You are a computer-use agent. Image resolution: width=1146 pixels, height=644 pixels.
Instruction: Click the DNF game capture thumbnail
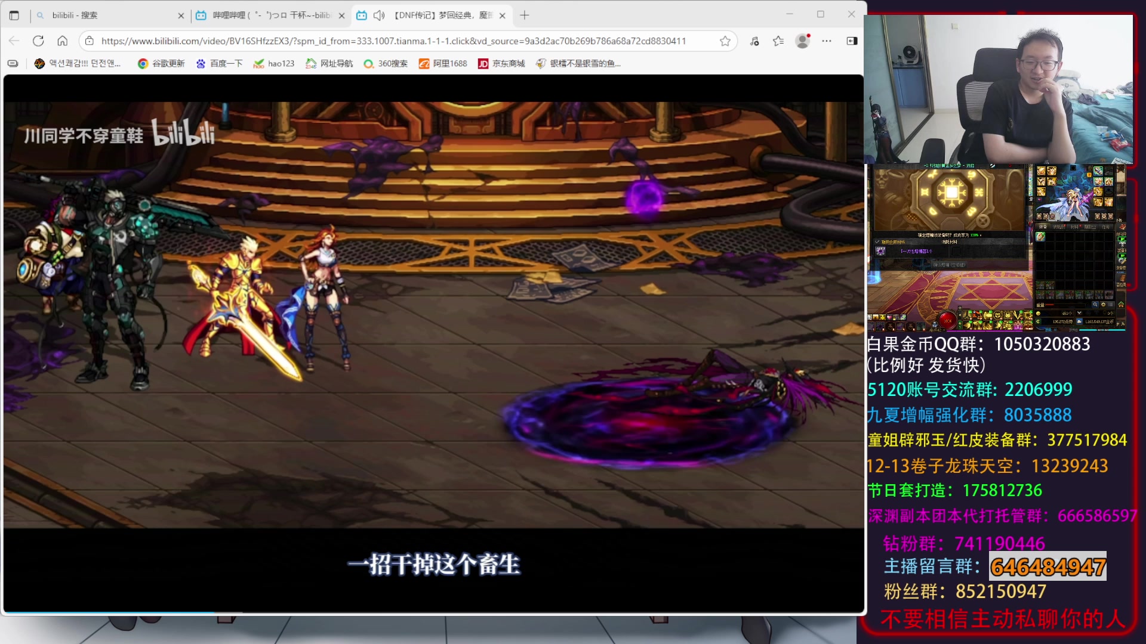point(996,247)
